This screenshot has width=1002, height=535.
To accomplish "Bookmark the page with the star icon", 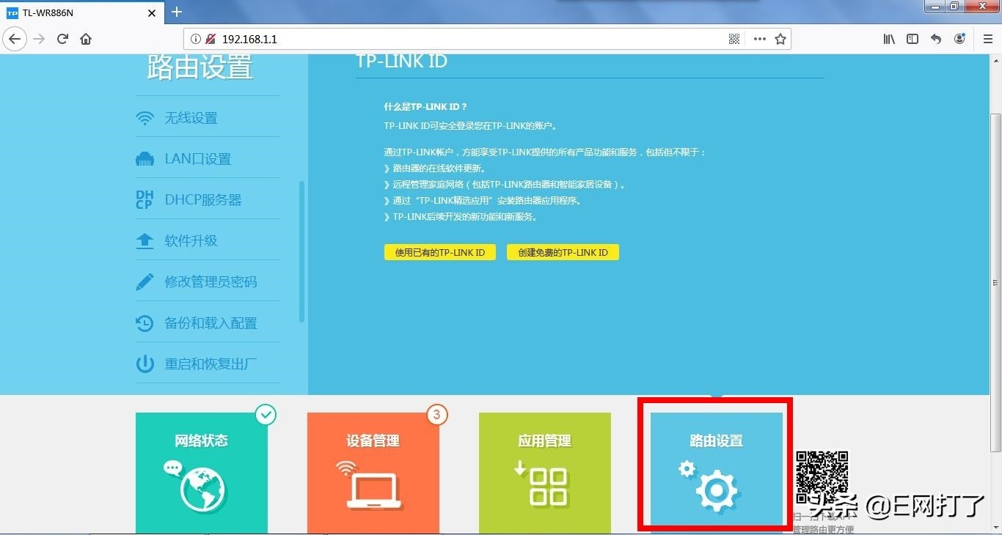I will coord(780,38).
